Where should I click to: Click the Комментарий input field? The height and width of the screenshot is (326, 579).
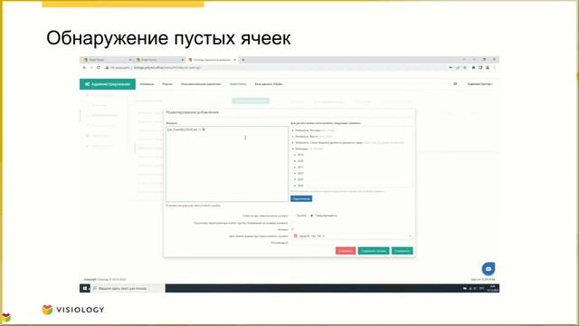[352, 243]
